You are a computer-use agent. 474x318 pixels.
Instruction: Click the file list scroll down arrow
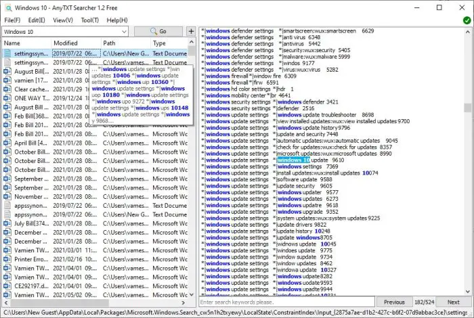[x=192, y=294]
